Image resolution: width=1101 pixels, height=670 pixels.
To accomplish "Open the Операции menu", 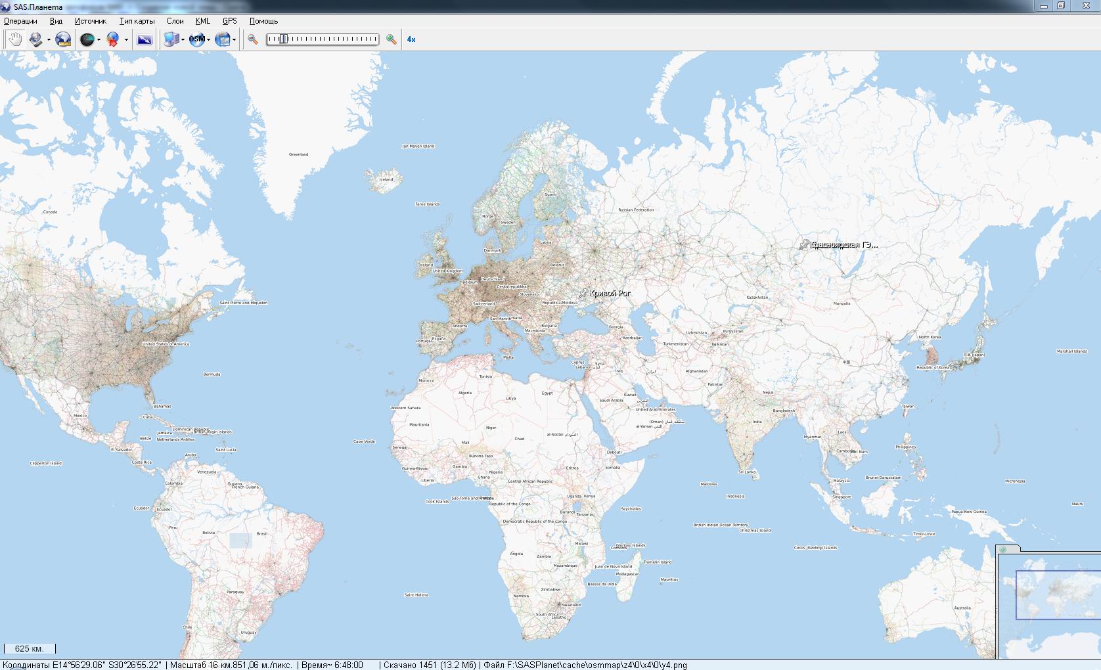I will click(20, 21).
